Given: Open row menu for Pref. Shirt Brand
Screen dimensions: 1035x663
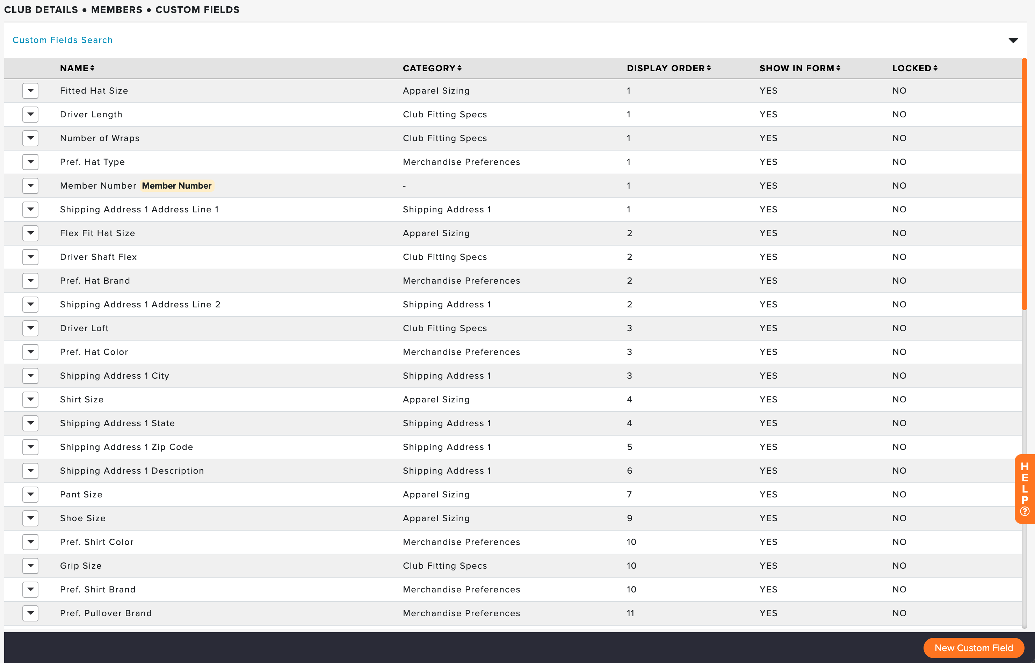Looking at the screenshot, I should 30,589.
